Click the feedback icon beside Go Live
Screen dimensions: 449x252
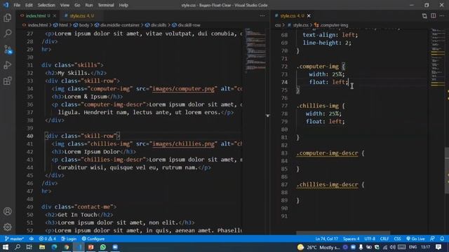pos(432,239)
